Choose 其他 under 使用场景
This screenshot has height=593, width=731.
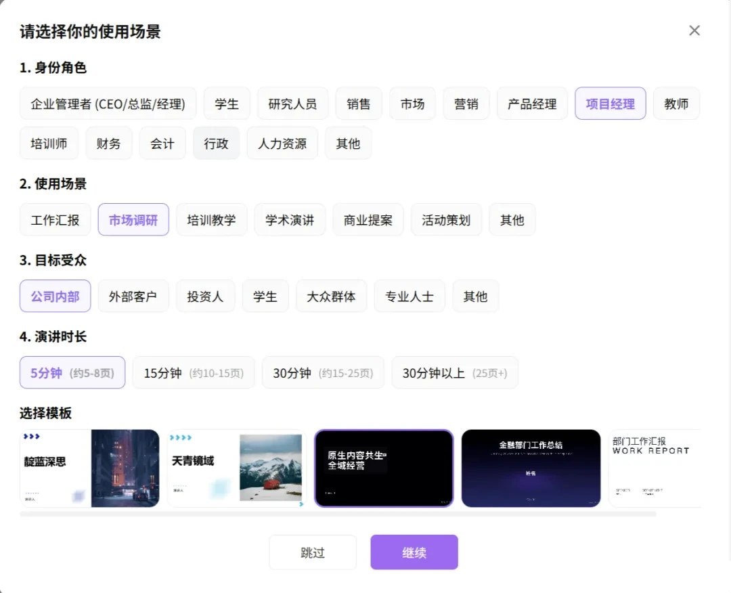512,219
